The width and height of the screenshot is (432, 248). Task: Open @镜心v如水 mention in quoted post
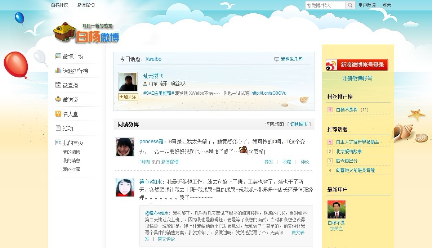pyautogui.click(x=157, y=213)
